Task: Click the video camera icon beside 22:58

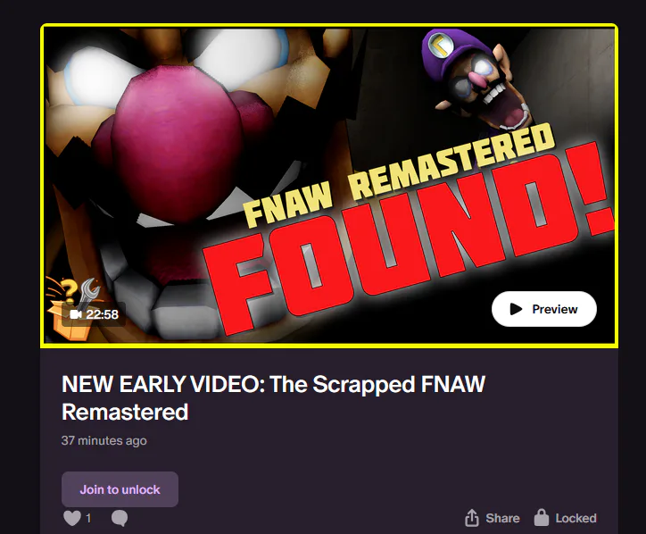Action: coord(76,314)
